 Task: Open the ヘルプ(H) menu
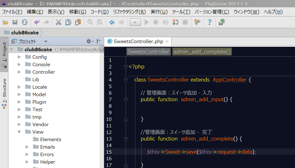[273, 12]
